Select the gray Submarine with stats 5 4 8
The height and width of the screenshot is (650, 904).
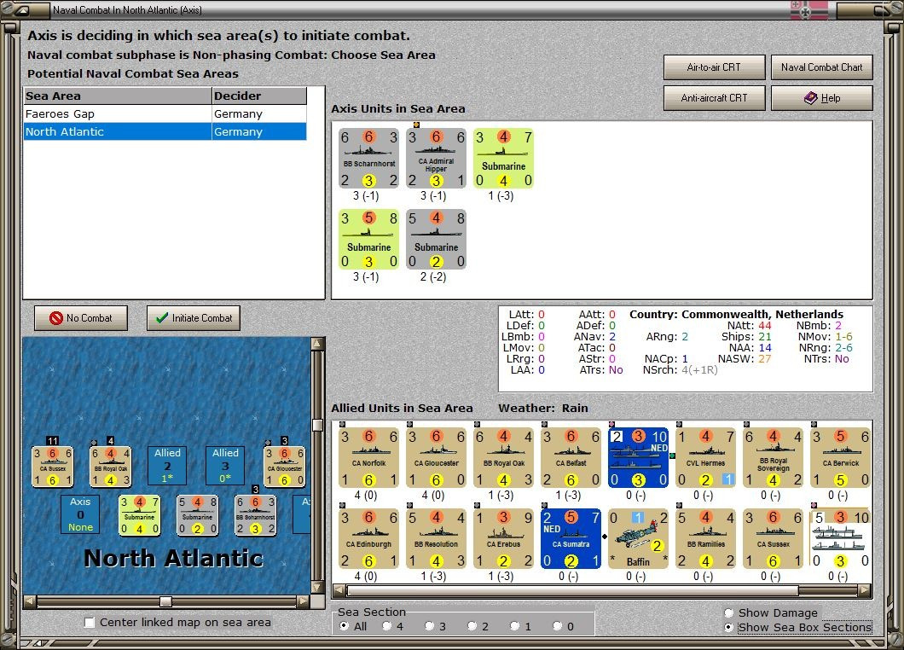[437, 240]
